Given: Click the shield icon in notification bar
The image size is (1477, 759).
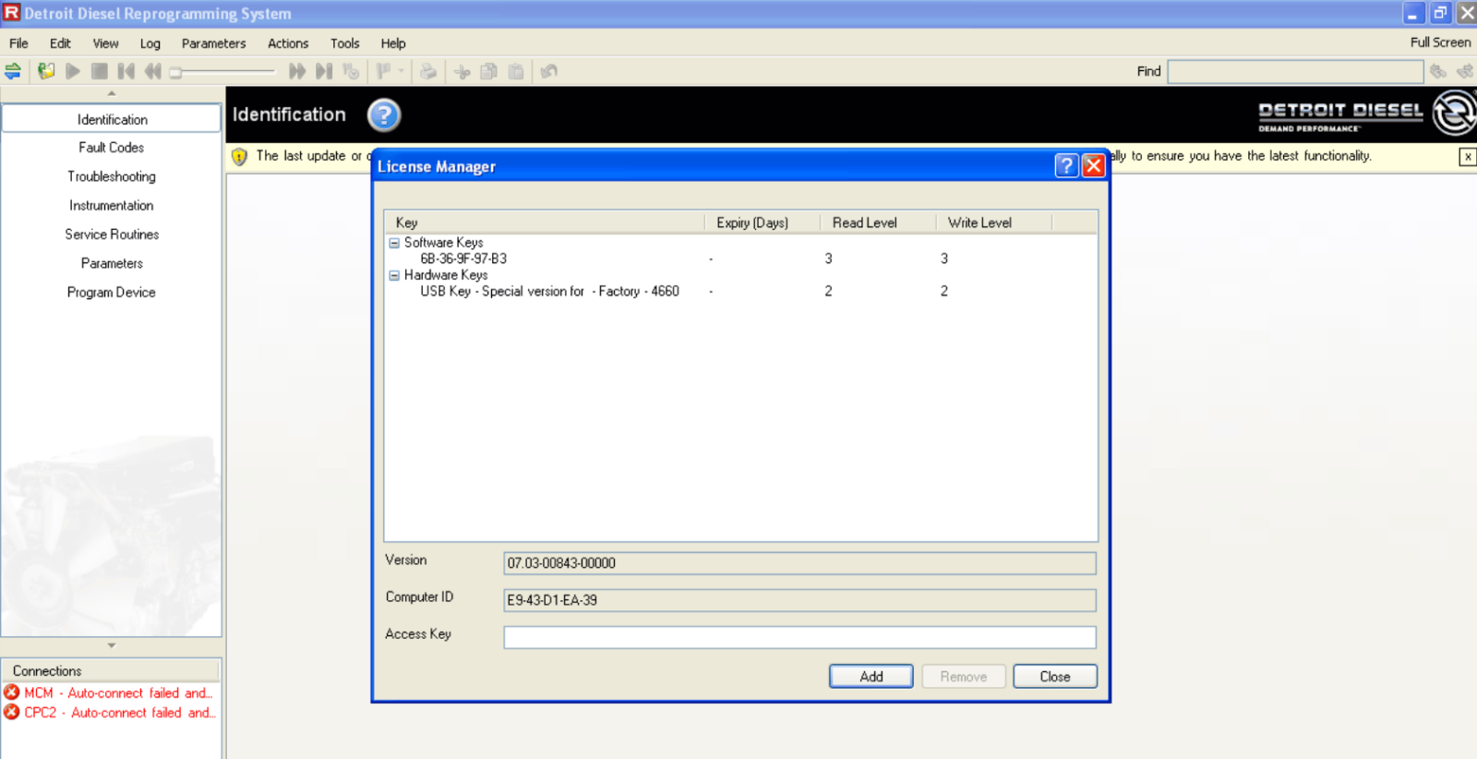Looking at the screenshot, I should coord(239,157).
